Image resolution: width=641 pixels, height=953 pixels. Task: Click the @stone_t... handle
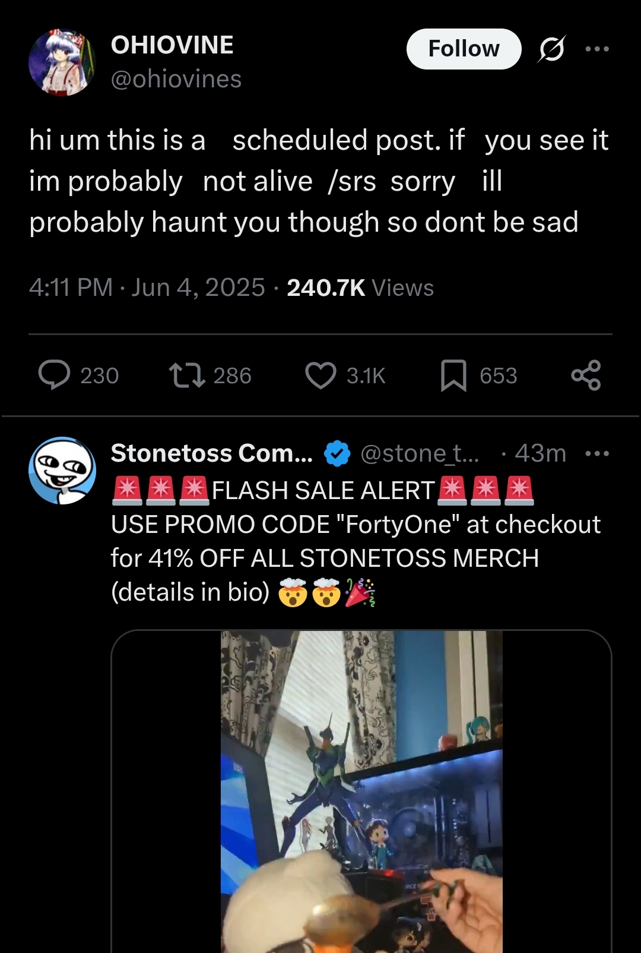[x=419, y=453]
